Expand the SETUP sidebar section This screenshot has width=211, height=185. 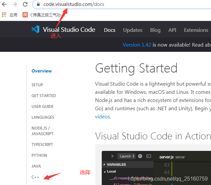click(x=37, y=85)
